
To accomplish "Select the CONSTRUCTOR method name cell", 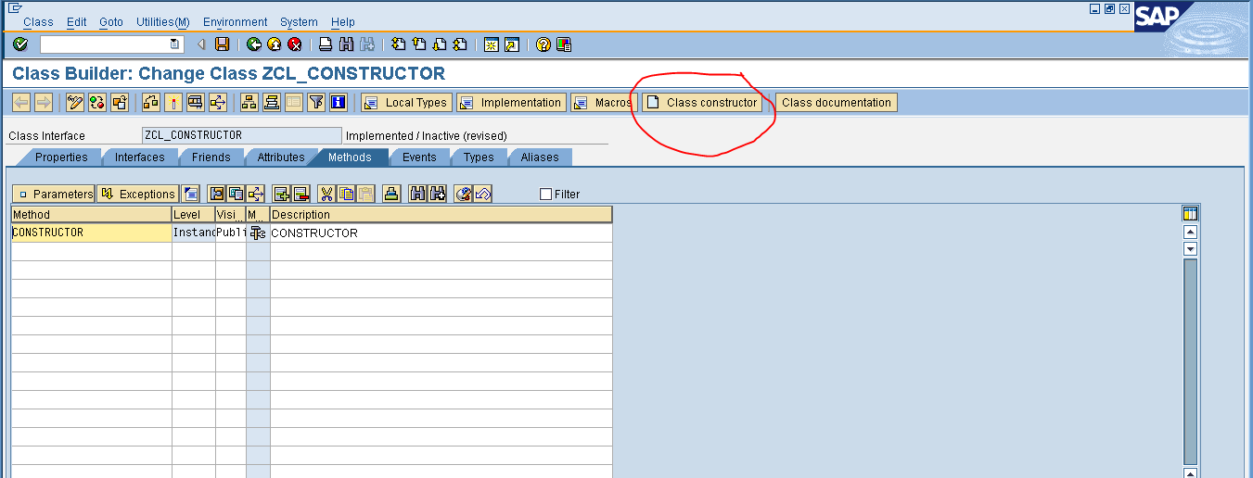I will pyautogui.click(x=92, y=233).
